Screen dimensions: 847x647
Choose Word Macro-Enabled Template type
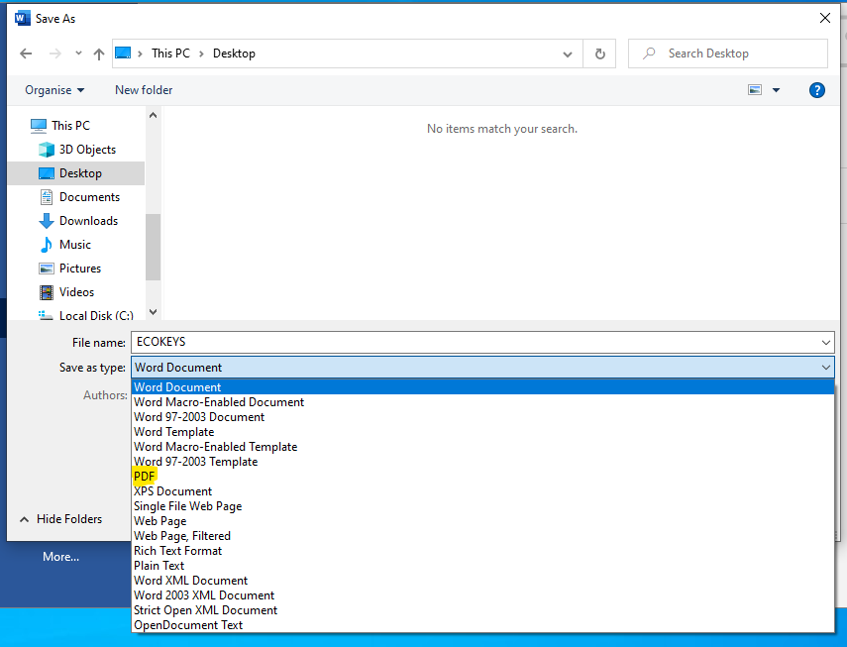coord(482,447)
